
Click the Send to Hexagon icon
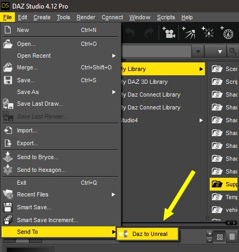click(x=8, y=170)
